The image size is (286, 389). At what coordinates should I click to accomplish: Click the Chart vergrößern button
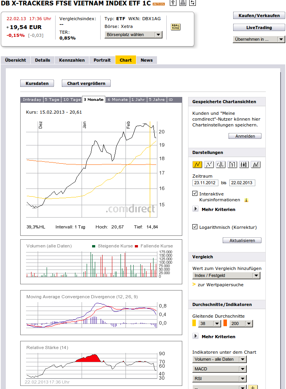pyautogui.click(x=86, y=83)
